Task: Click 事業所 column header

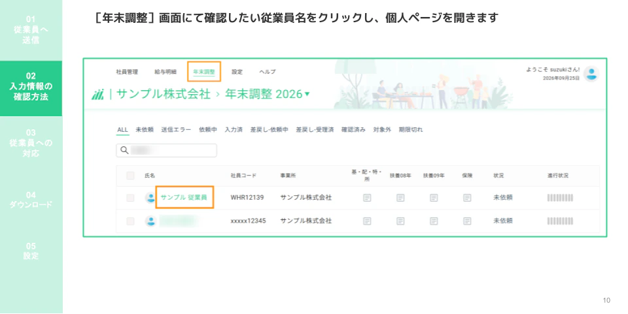Action: tap(288, 176)
